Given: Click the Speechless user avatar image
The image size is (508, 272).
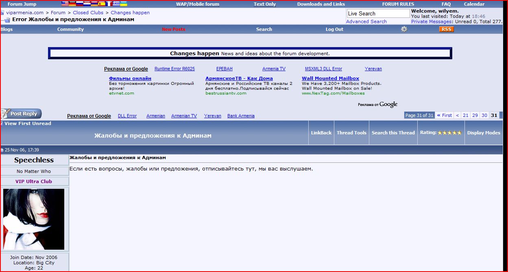Looking at the screenshot, I should click(x=34, y=219).
